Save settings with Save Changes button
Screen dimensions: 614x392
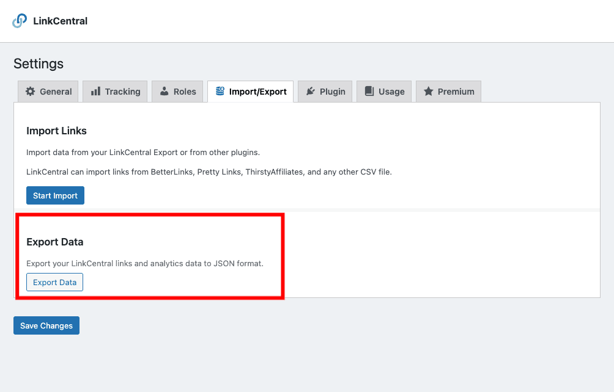pyautogui.click(x=46, y=325)
